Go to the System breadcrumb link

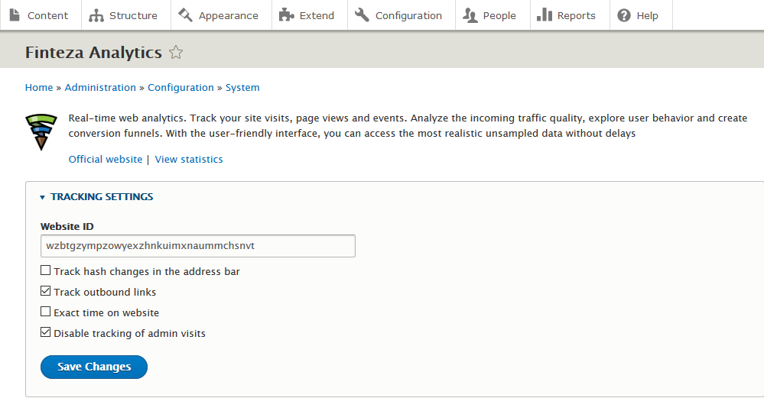coord(242,88)
